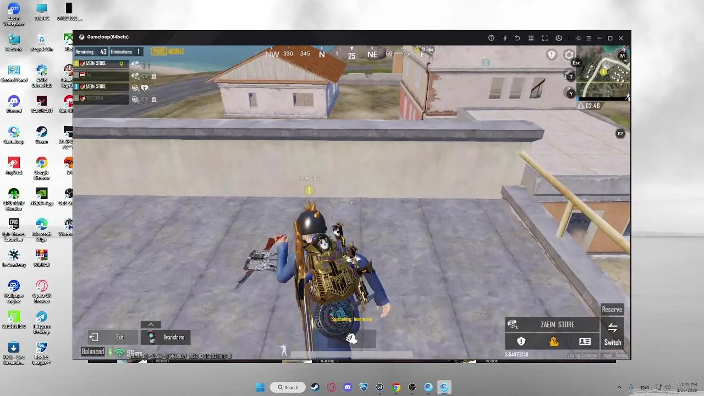Image resolution: width=704 pixels, height=396 pixels.
Task: Open ASUS DriverHub desktop shortcut
Action: tap(42, 76)
